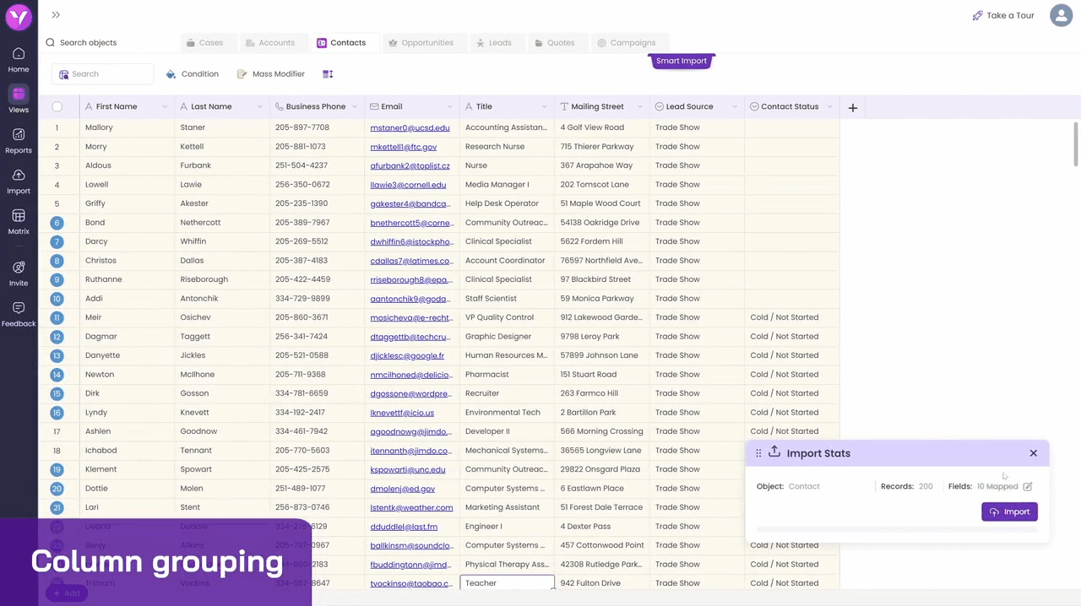
Task: Click the purple Import button
Action: (1009, 511)
